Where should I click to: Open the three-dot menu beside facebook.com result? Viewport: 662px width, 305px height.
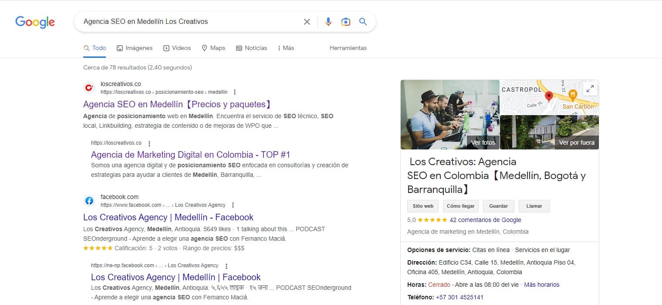(x=233, y=205)
